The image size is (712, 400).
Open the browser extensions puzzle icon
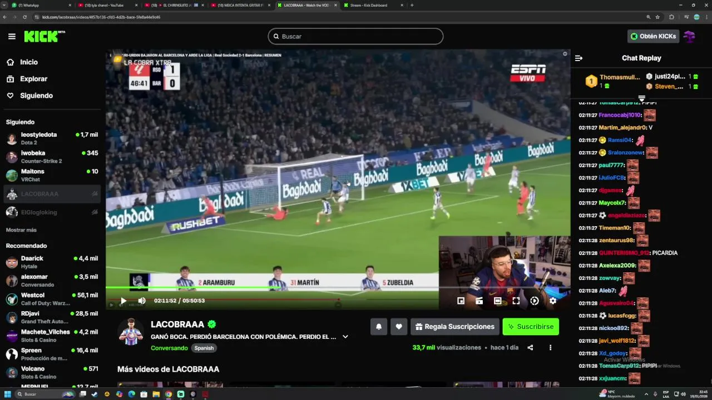click(671, 17)
